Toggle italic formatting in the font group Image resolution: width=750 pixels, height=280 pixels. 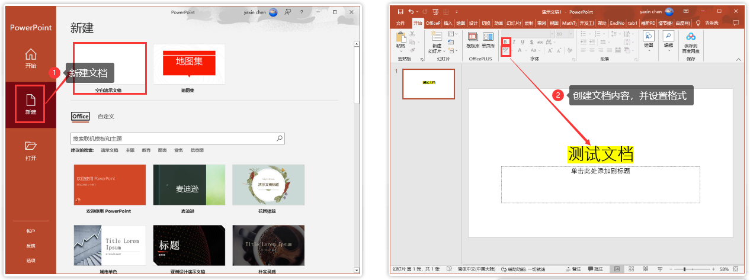pos(514,42)
